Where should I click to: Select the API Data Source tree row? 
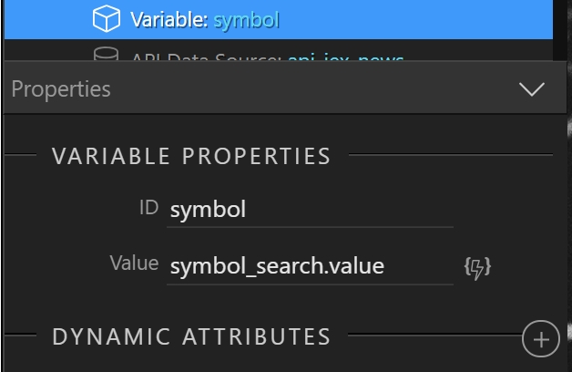[x=279, y=50]
